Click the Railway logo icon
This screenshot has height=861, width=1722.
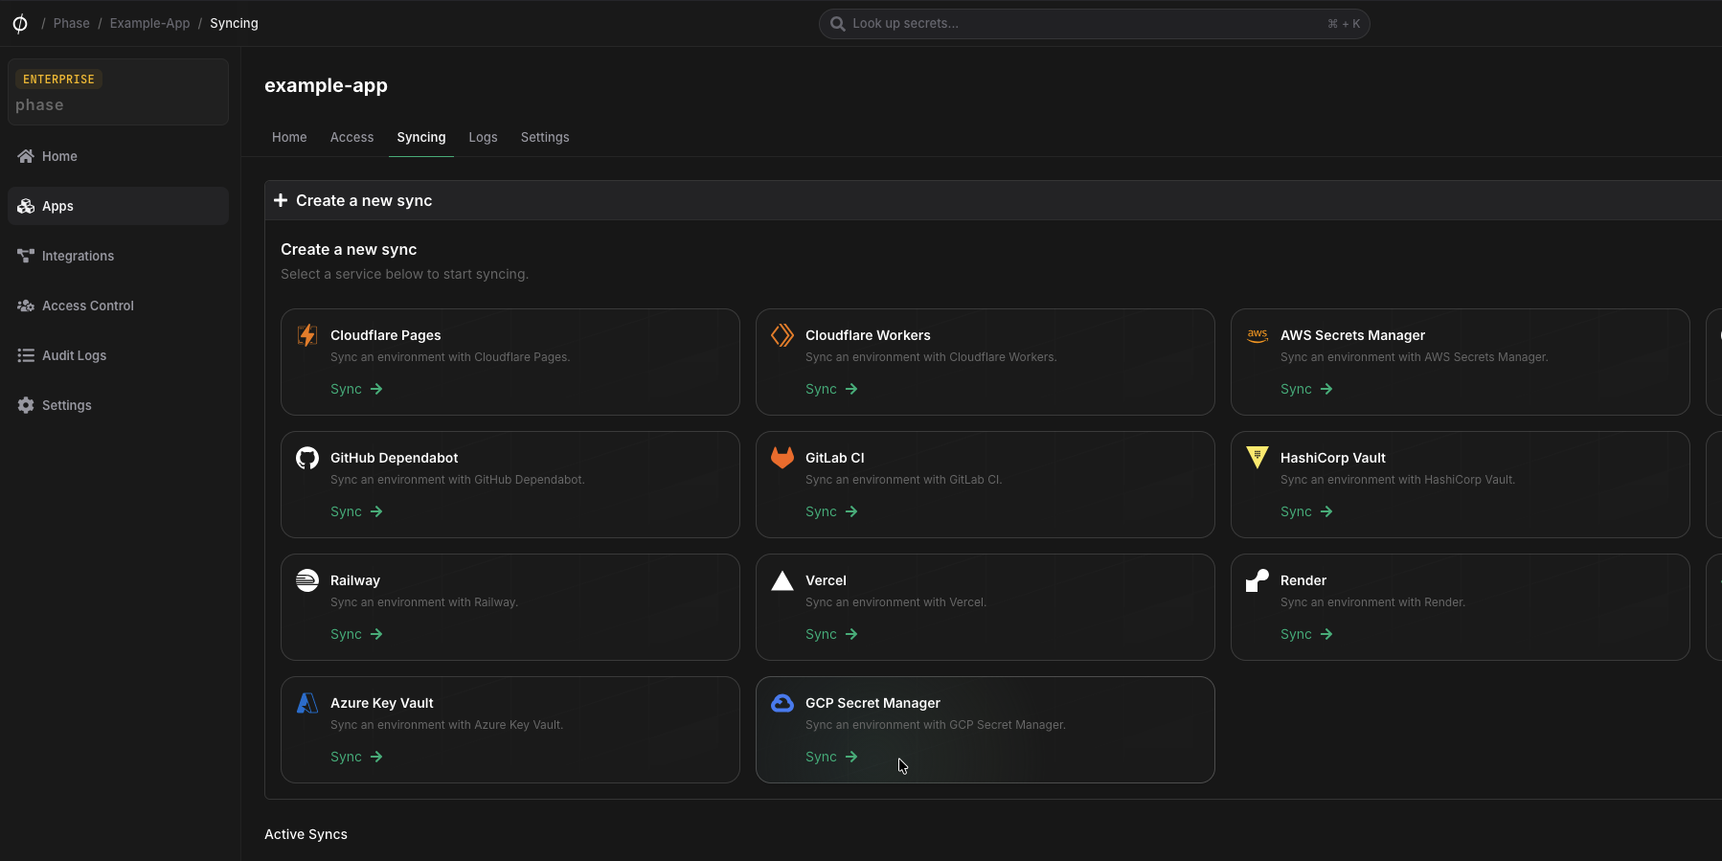307,580
